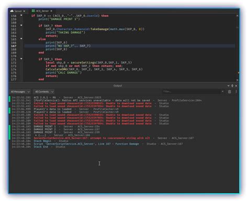This screenshot has width=248, height=202.
Task: Click print(SKP_6) on line 166
Action: pos(57,43)
